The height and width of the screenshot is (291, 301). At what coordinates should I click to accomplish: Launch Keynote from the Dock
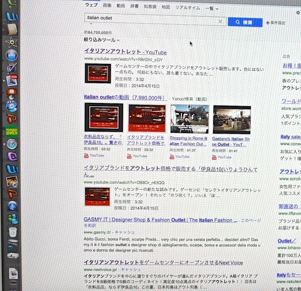click(12, 94)
